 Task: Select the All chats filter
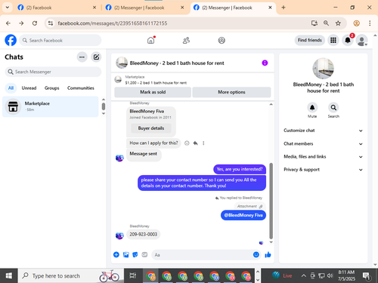11,88
